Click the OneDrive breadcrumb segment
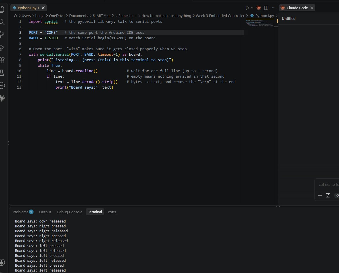Viewport: 339px width, 273px height. click(57, 16)
